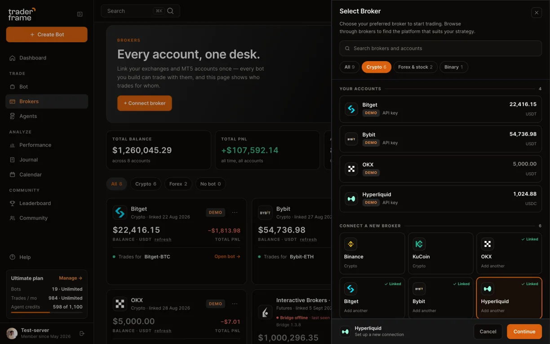Filter brokers page by All 8
Screen dimensions: 550x344
click(117, 184)
